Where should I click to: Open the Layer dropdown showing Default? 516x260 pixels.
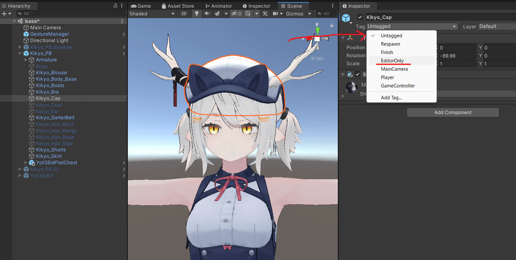coord(497,26)
